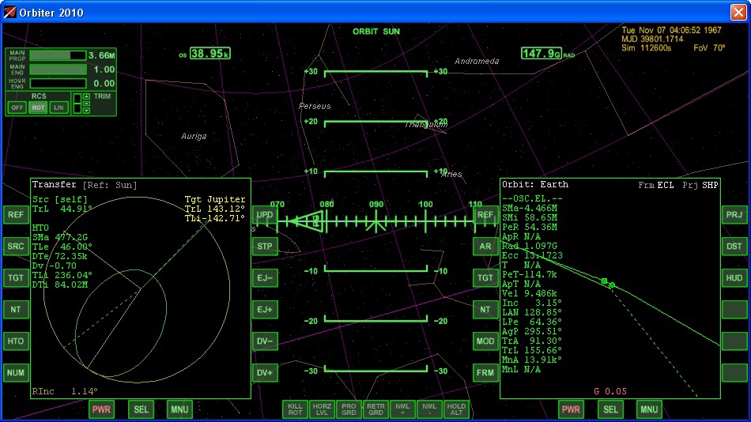Click SEL below the Orbit MFD
Screen dimensions: 751x422
[610, 409]
